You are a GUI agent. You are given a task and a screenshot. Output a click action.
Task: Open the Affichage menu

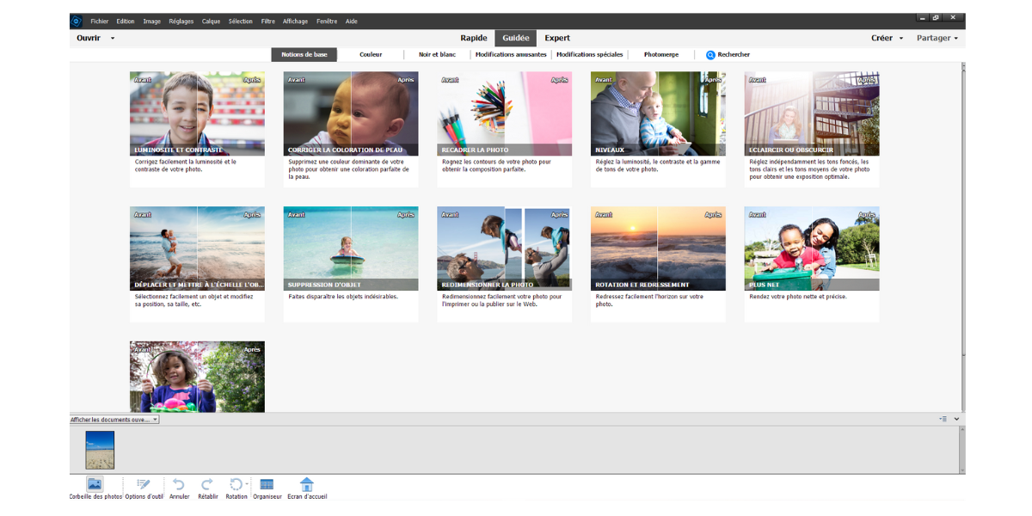[295, 21]
